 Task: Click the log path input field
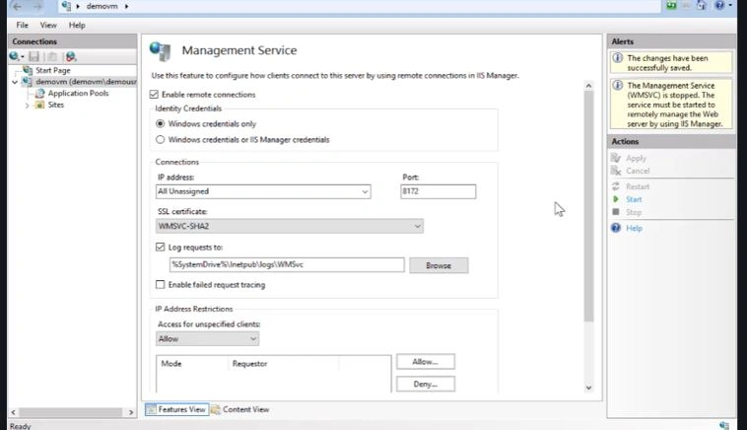click(x=287, y=265)
